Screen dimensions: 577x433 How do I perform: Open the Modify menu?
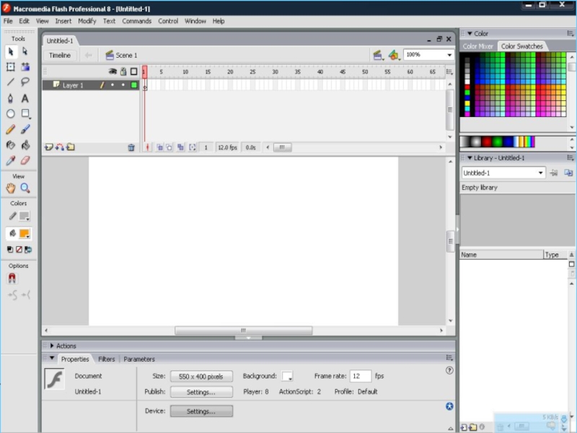pos(87,21)
